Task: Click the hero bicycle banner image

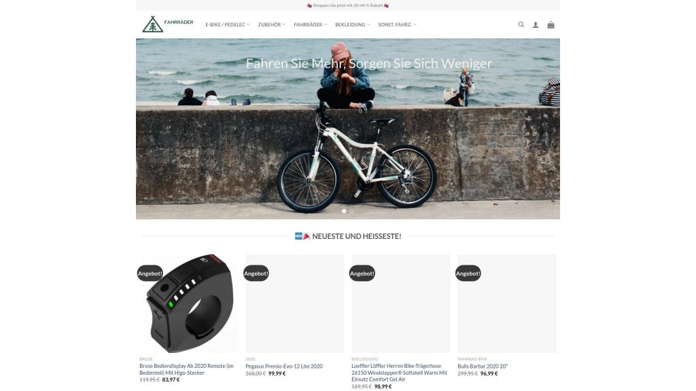Action: tap(348, 128)
